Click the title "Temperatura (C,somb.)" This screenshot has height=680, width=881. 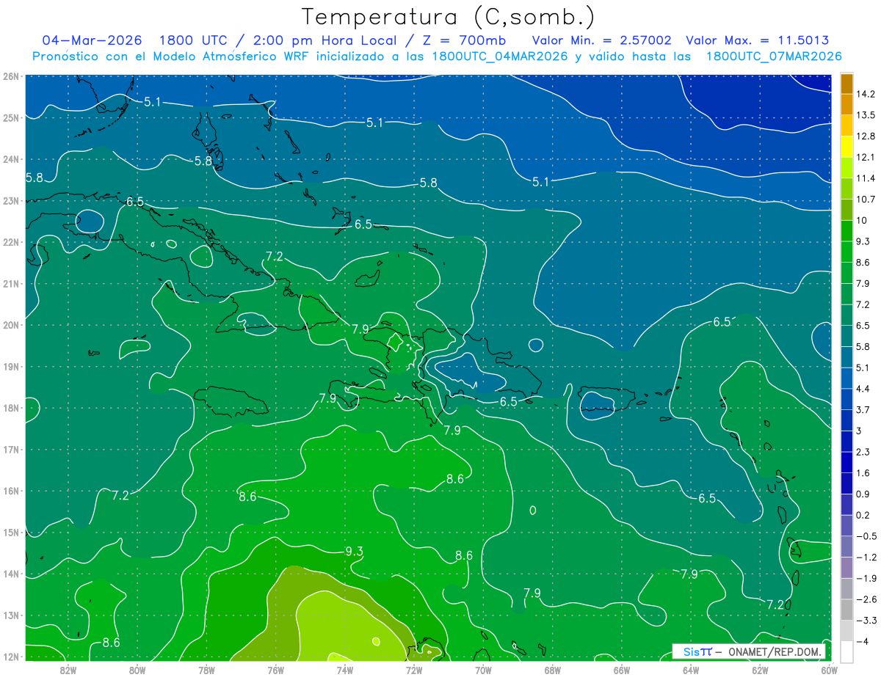[449, 18]
